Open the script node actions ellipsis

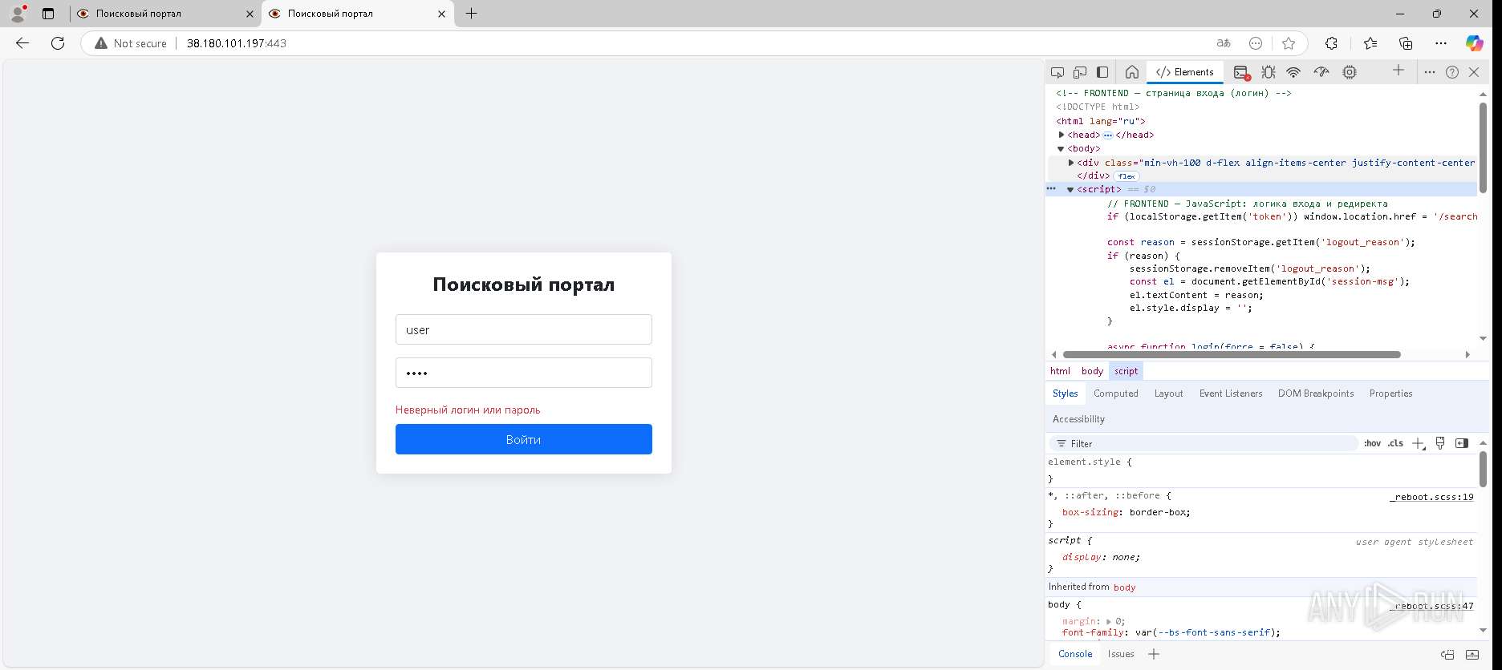(1051, 189)
